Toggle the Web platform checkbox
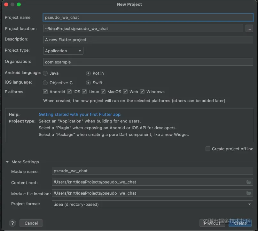Screen dimensions: 258x231 (125, 92)
